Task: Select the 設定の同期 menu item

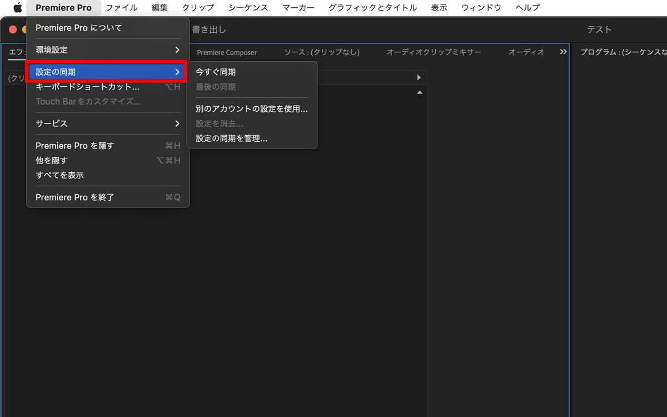Action: tap(106, 72)
